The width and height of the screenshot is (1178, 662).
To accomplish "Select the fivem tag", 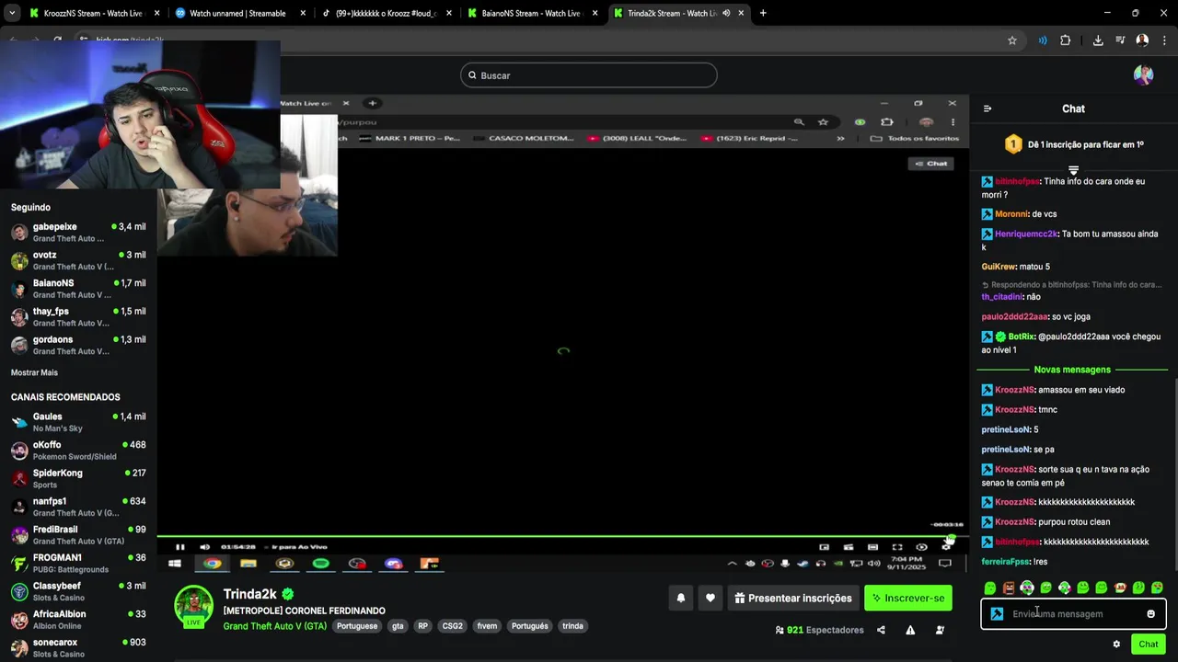I will 487,626.
